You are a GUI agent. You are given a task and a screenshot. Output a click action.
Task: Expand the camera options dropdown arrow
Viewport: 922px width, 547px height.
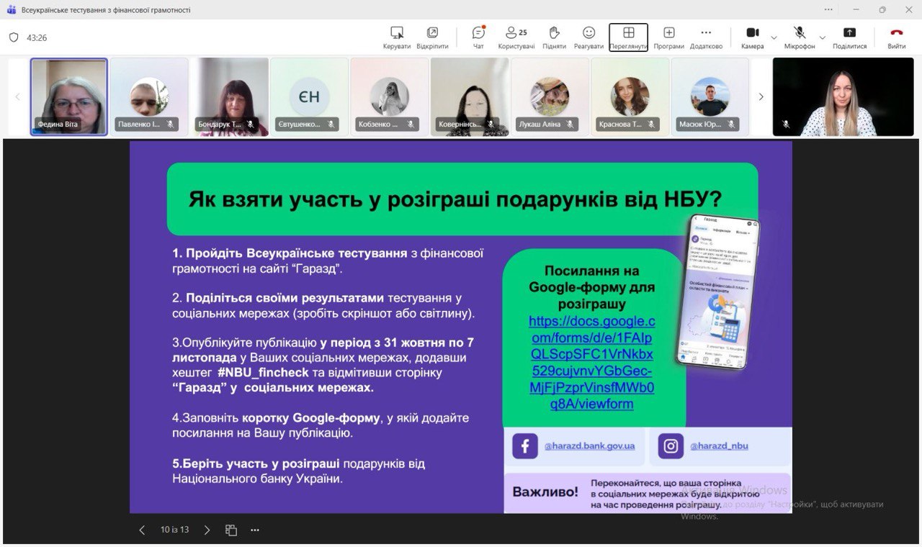[774, 37]
